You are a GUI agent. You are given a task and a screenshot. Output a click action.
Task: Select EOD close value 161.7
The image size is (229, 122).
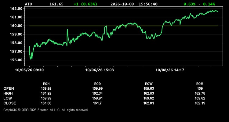coord(97,103)
